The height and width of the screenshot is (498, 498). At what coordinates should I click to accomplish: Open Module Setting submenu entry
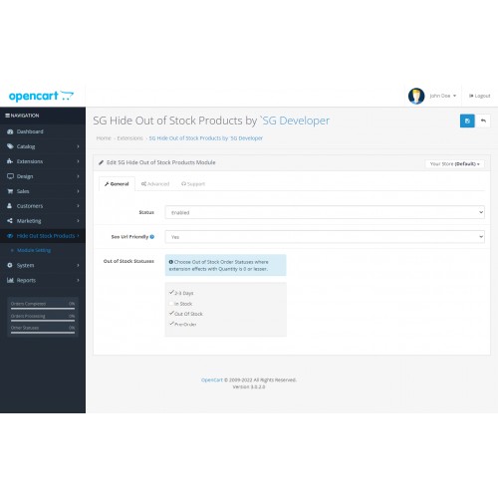(34, 250)
